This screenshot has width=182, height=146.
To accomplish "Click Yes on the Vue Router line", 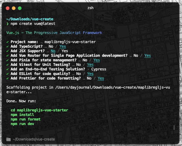I will (x=147, y=56).
